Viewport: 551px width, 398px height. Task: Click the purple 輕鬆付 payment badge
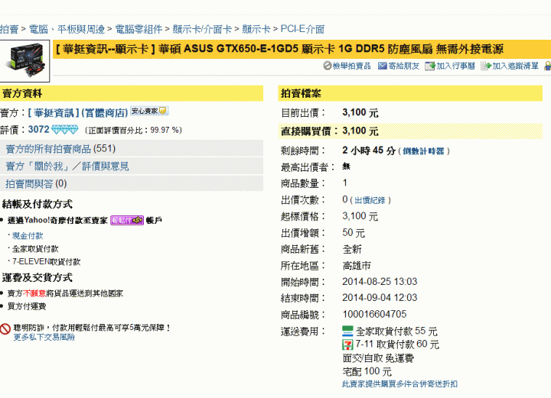coord(127,220)
